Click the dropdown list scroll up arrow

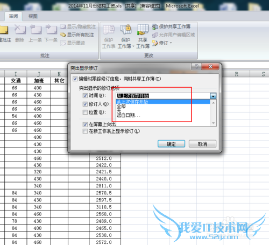click(x=214, y=103)
